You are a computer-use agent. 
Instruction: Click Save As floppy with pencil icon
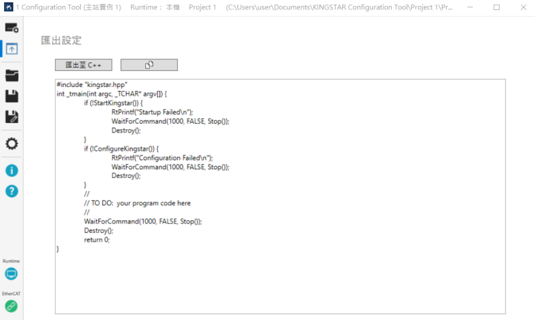pos(11,117)
